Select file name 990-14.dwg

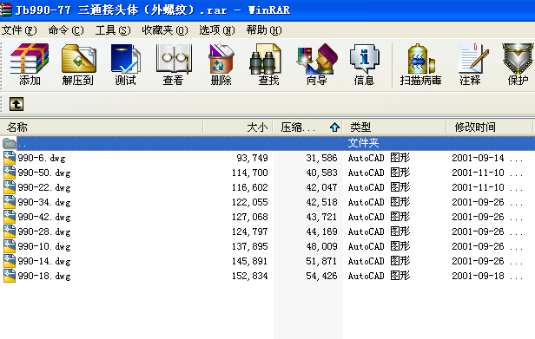click(44, 261)
